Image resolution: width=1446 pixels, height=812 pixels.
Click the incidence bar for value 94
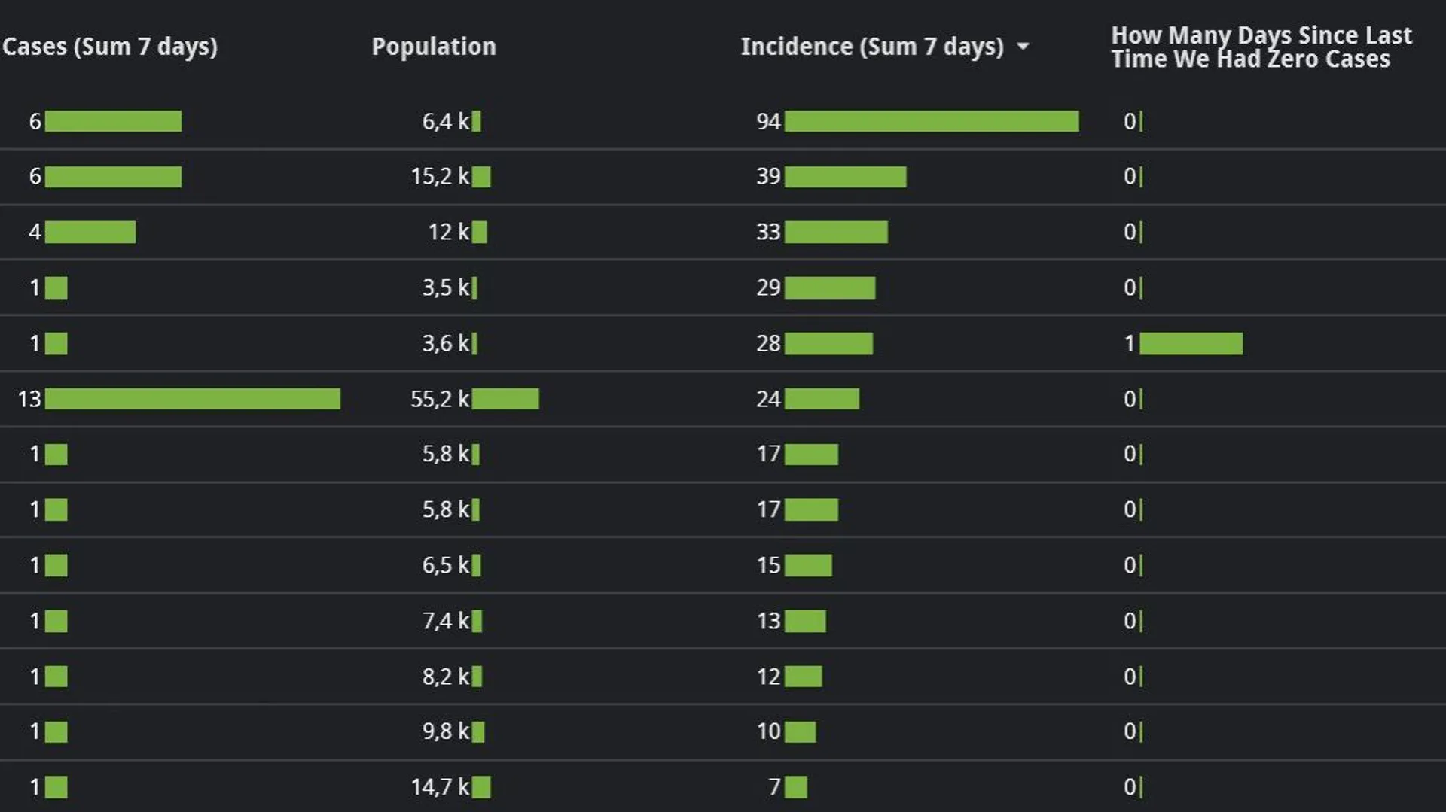coord(932,121)
